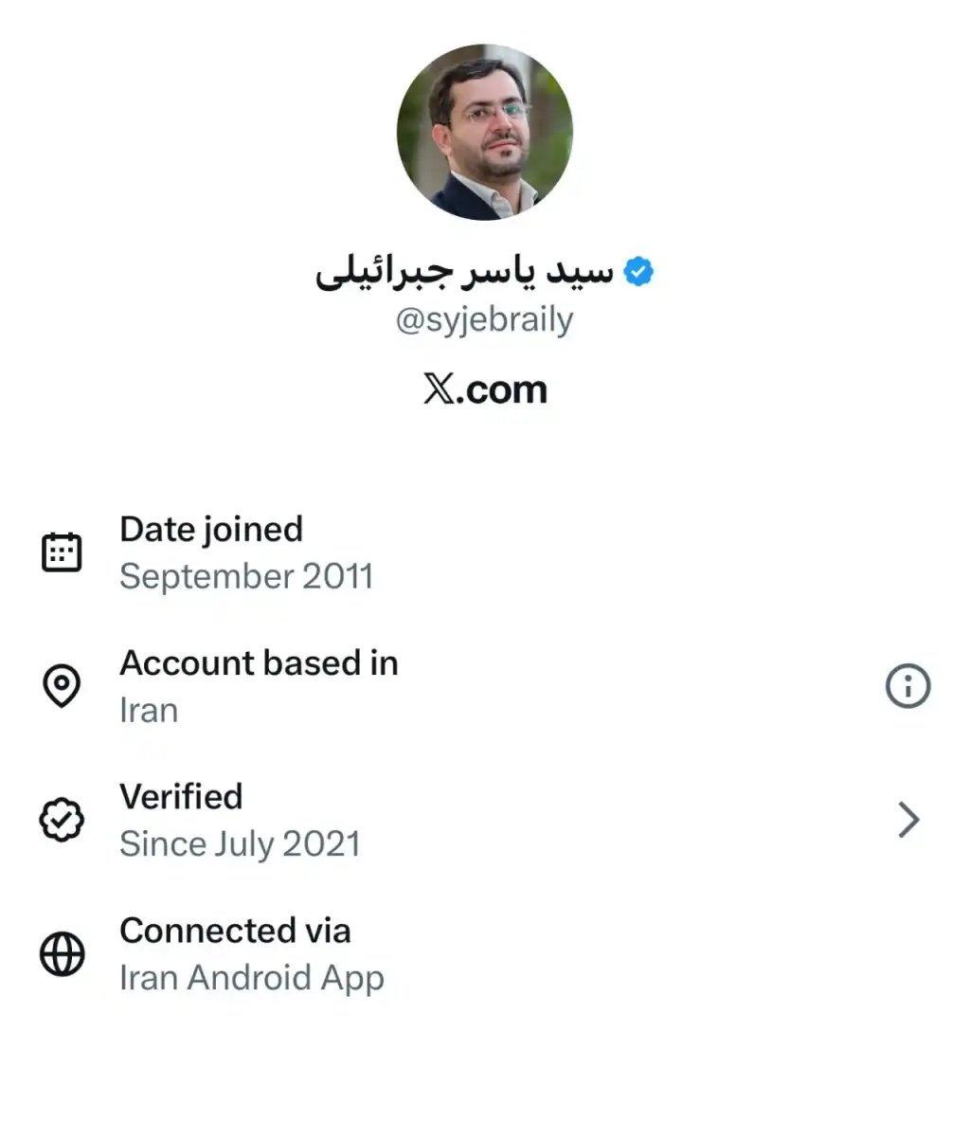
Task: Click the Account based in heading
Action: click(260, 663)
